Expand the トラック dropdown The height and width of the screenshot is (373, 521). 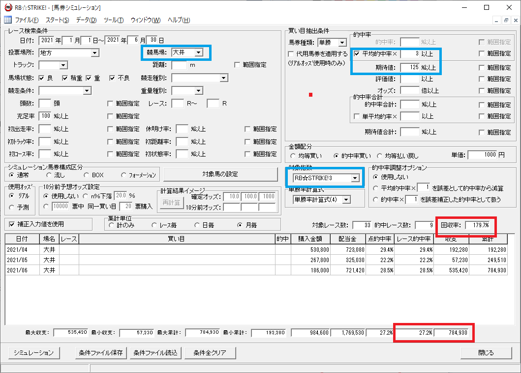[x=63, y=65]
